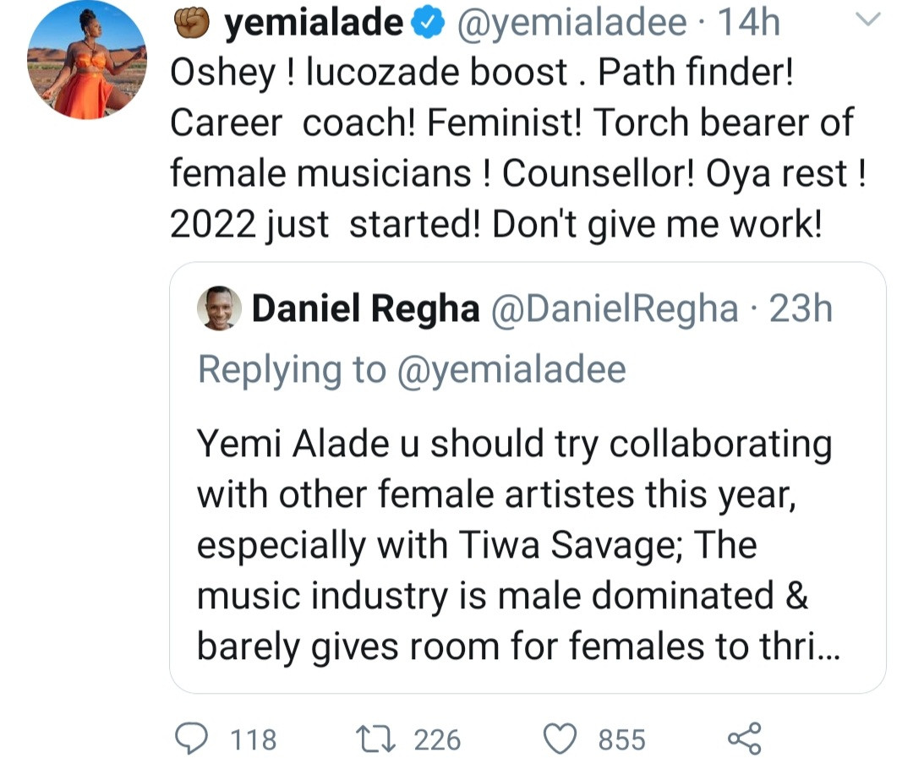The height and width of the screenshot is (758, 913).
Task: Click the @DanielRegha handle
Action: 614,309
